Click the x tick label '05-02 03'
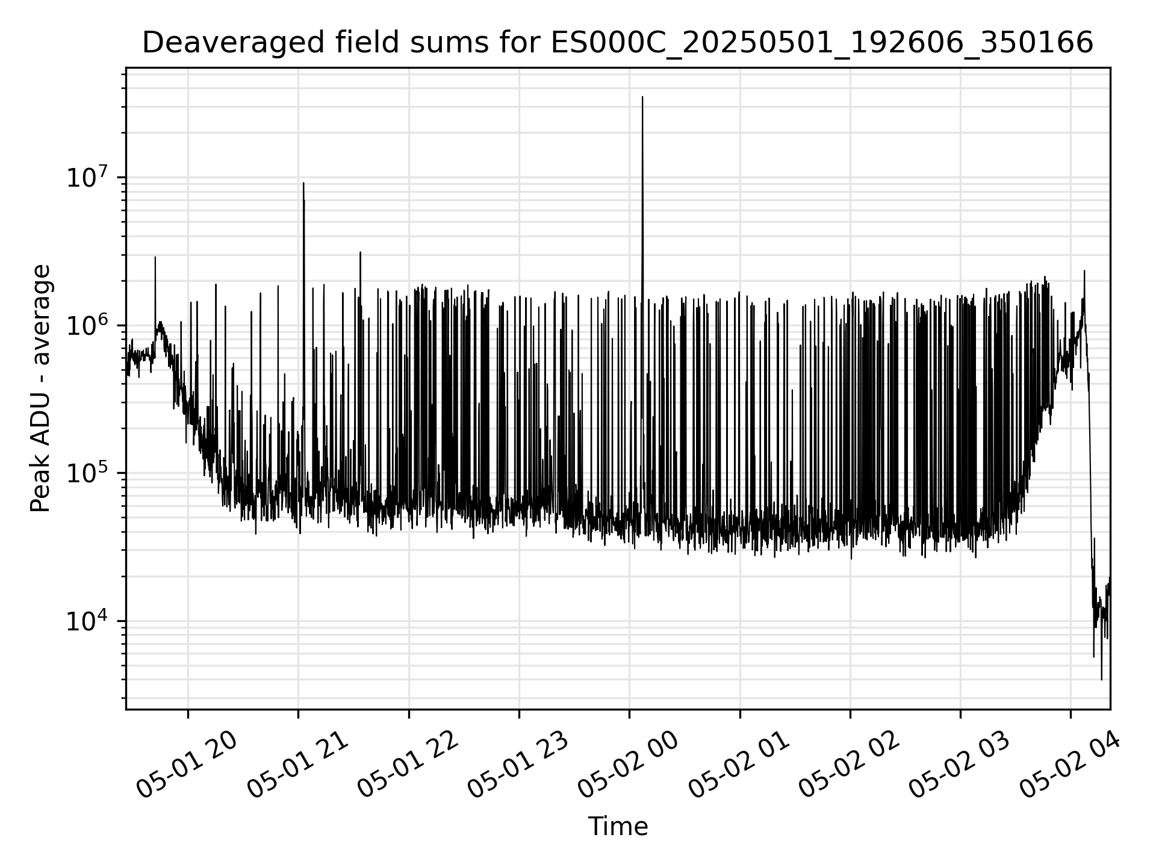The height and width of the screenshot is (867, 1156). [959, 765]
